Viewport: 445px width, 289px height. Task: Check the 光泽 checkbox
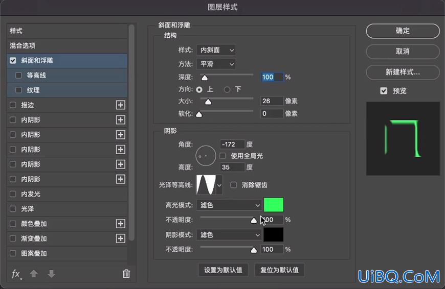[x=13, y=209]
